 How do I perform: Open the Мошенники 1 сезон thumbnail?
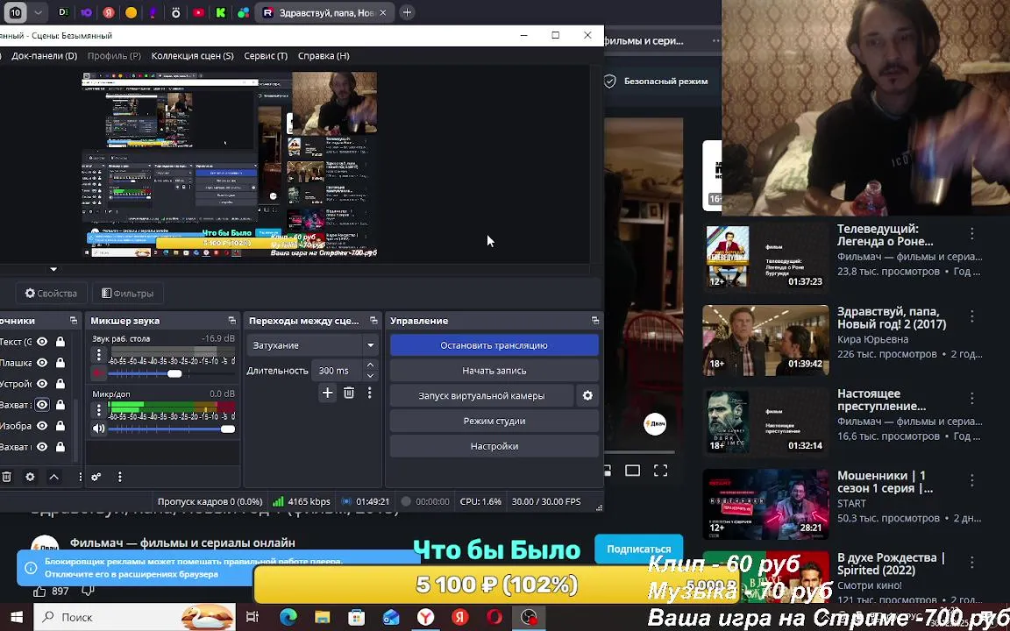click(766, 504)
